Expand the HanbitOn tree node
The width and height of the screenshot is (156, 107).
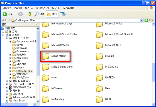click(10, 55)
